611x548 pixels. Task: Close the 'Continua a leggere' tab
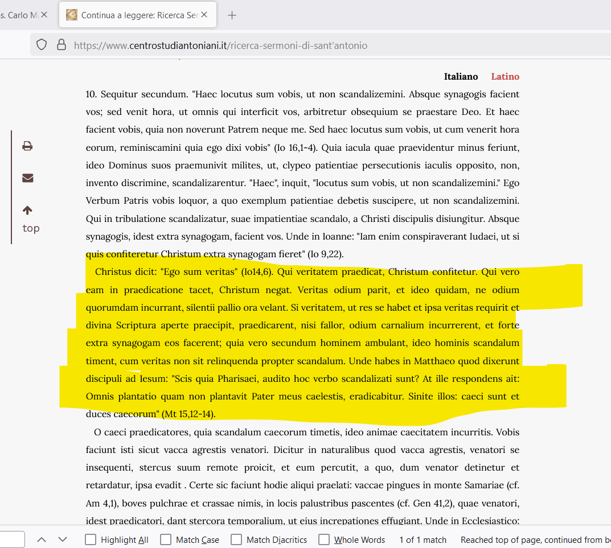pyautogui.click(x=204, y=15)
